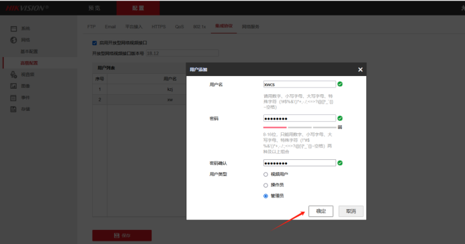465x244 pixels.
Task: Focus the 用户名 field containing xwcs
Action: point(300,84)
